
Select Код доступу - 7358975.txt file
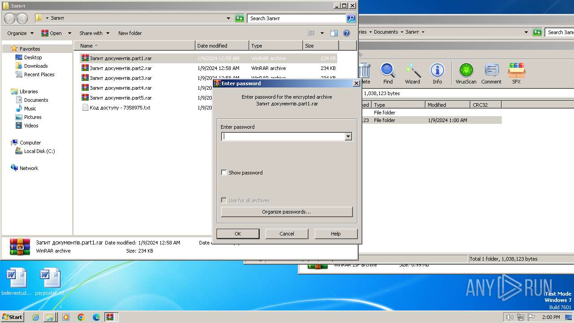[x=209, y=108]
